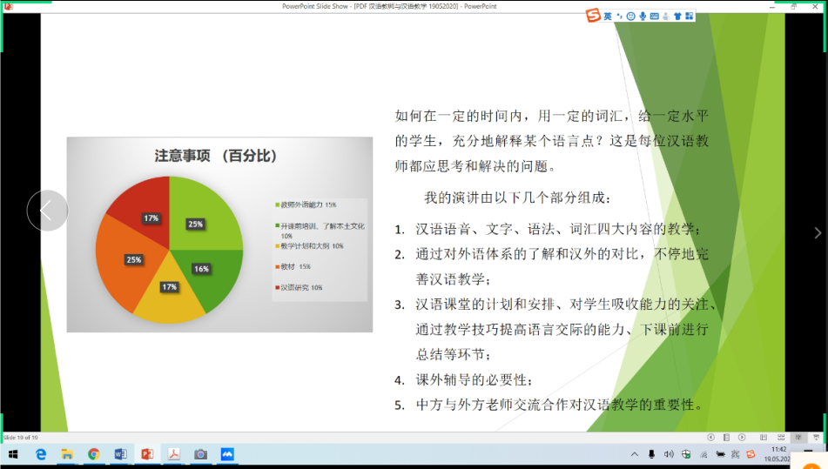Expand hidden system tray icons

click(x=634, y=454)
